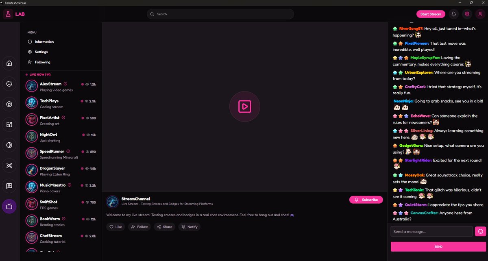The height and width of the screenshot is (261, 488).
Task: Click TechTonic's username in chat
Action: pos(414,190)
